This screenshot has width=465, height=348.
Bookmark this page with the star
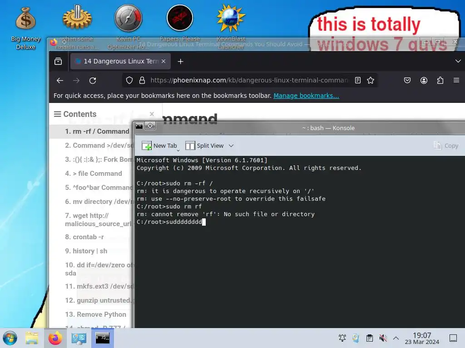point(371,80)
